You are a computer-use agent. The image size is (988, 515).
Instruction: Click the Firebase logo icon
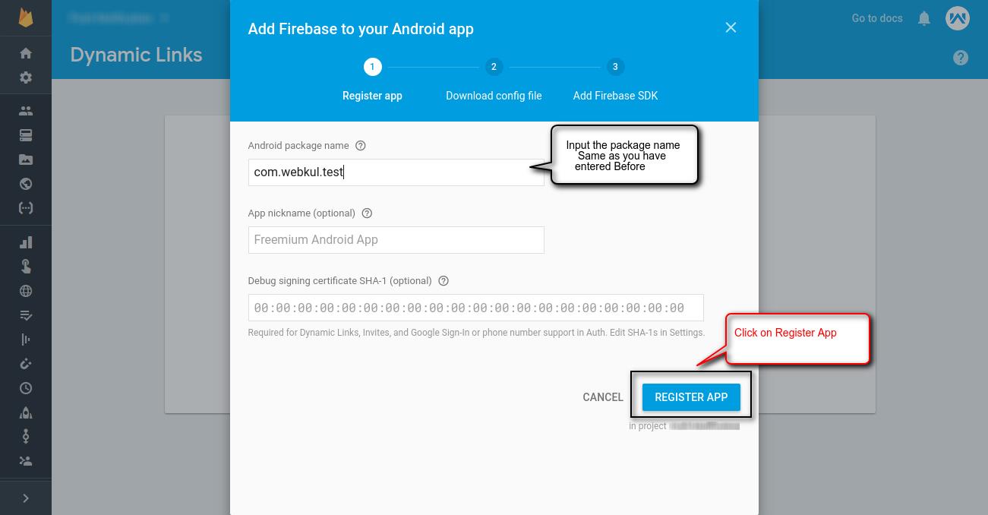point(26,17)
